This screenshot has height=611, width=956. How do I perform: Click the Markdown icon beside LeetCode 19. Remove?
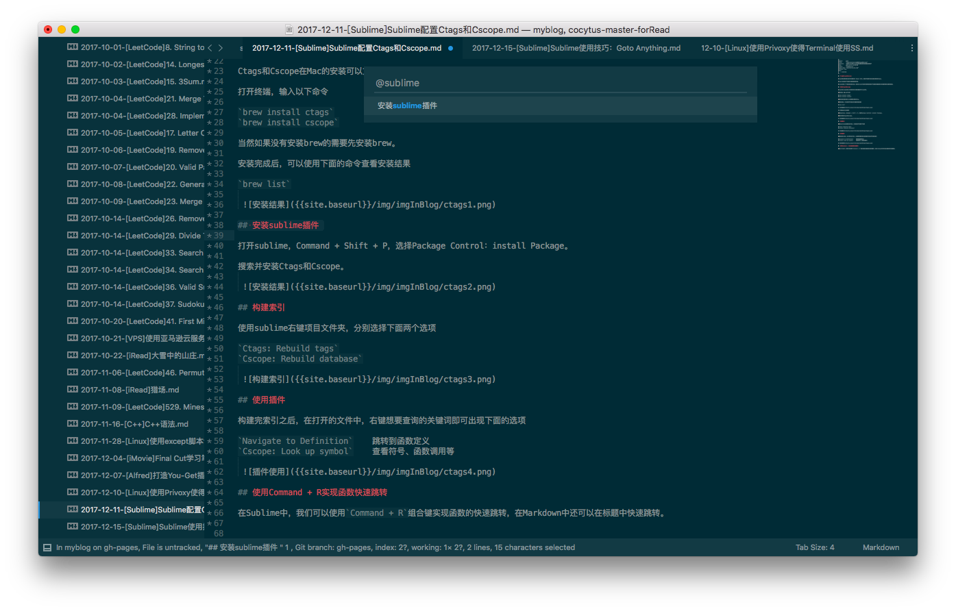(x=72, y=150)
